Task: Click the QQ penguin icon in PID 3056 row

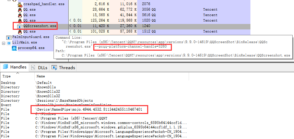Action: pos(20,10)
